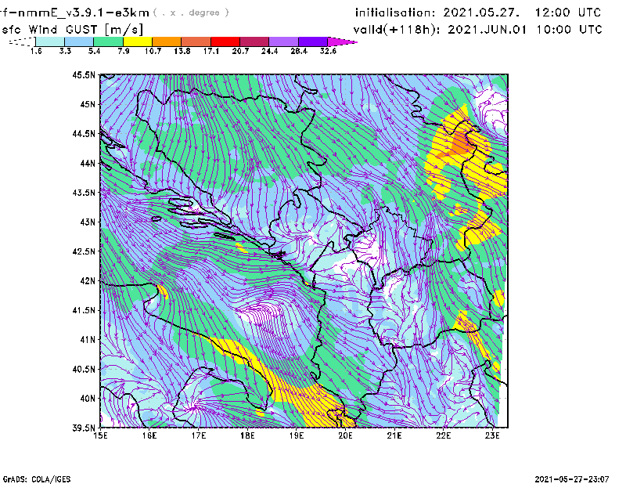
Task: Pick the salmon legend swatch after 13.8
Action: (196, 42)
